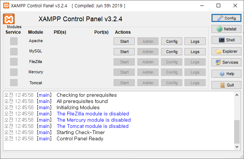
Task: Click the FileZilla Start button
Action: (x=124, y=62)
